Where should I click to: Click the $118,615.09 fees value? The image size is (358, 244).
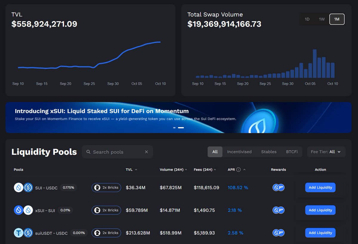pyautogui.click(x=206, y=188)
